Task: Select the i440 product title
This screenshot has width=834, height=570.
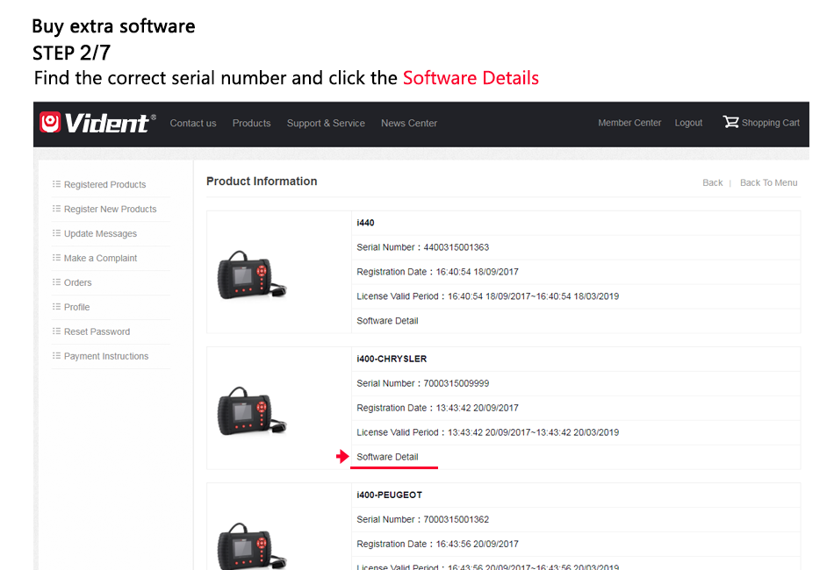Action: tap(365, 223)
